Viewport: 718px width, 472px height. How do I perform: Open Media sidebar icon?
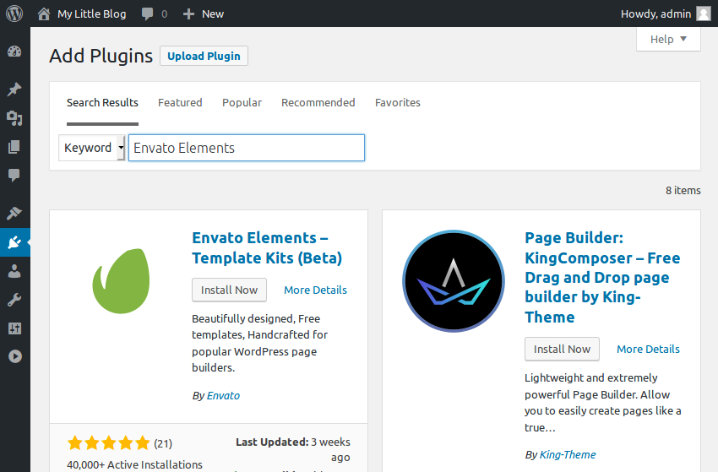[14, 118]
